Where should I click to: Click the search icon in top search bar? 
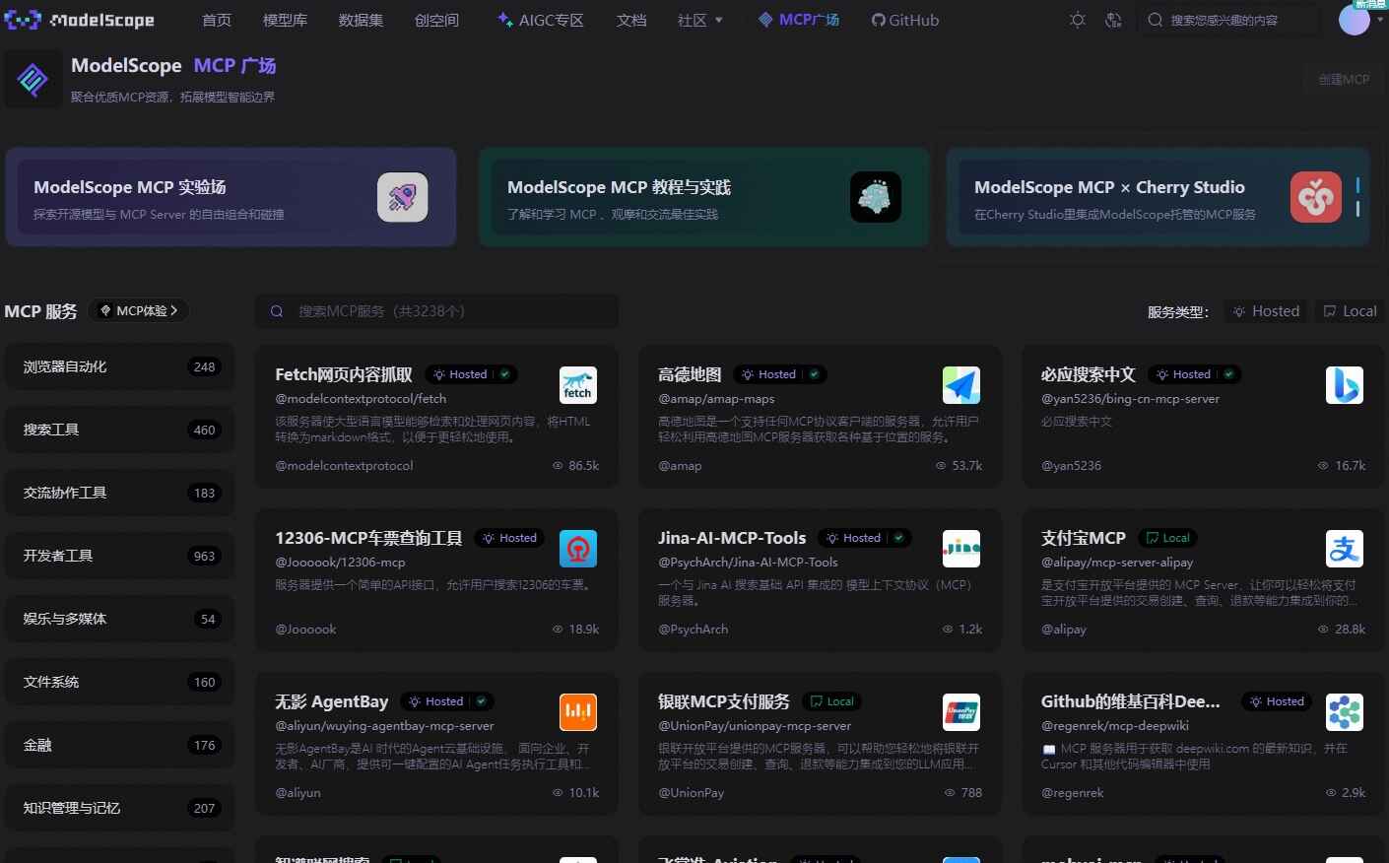point(1155,20)
